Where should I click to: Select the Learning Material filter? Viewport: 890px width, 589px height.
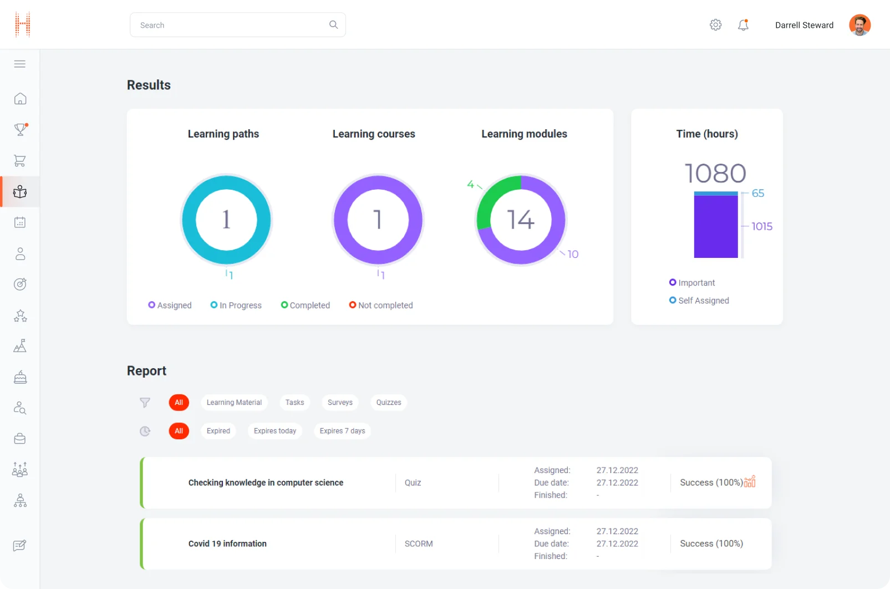[234, 403]
